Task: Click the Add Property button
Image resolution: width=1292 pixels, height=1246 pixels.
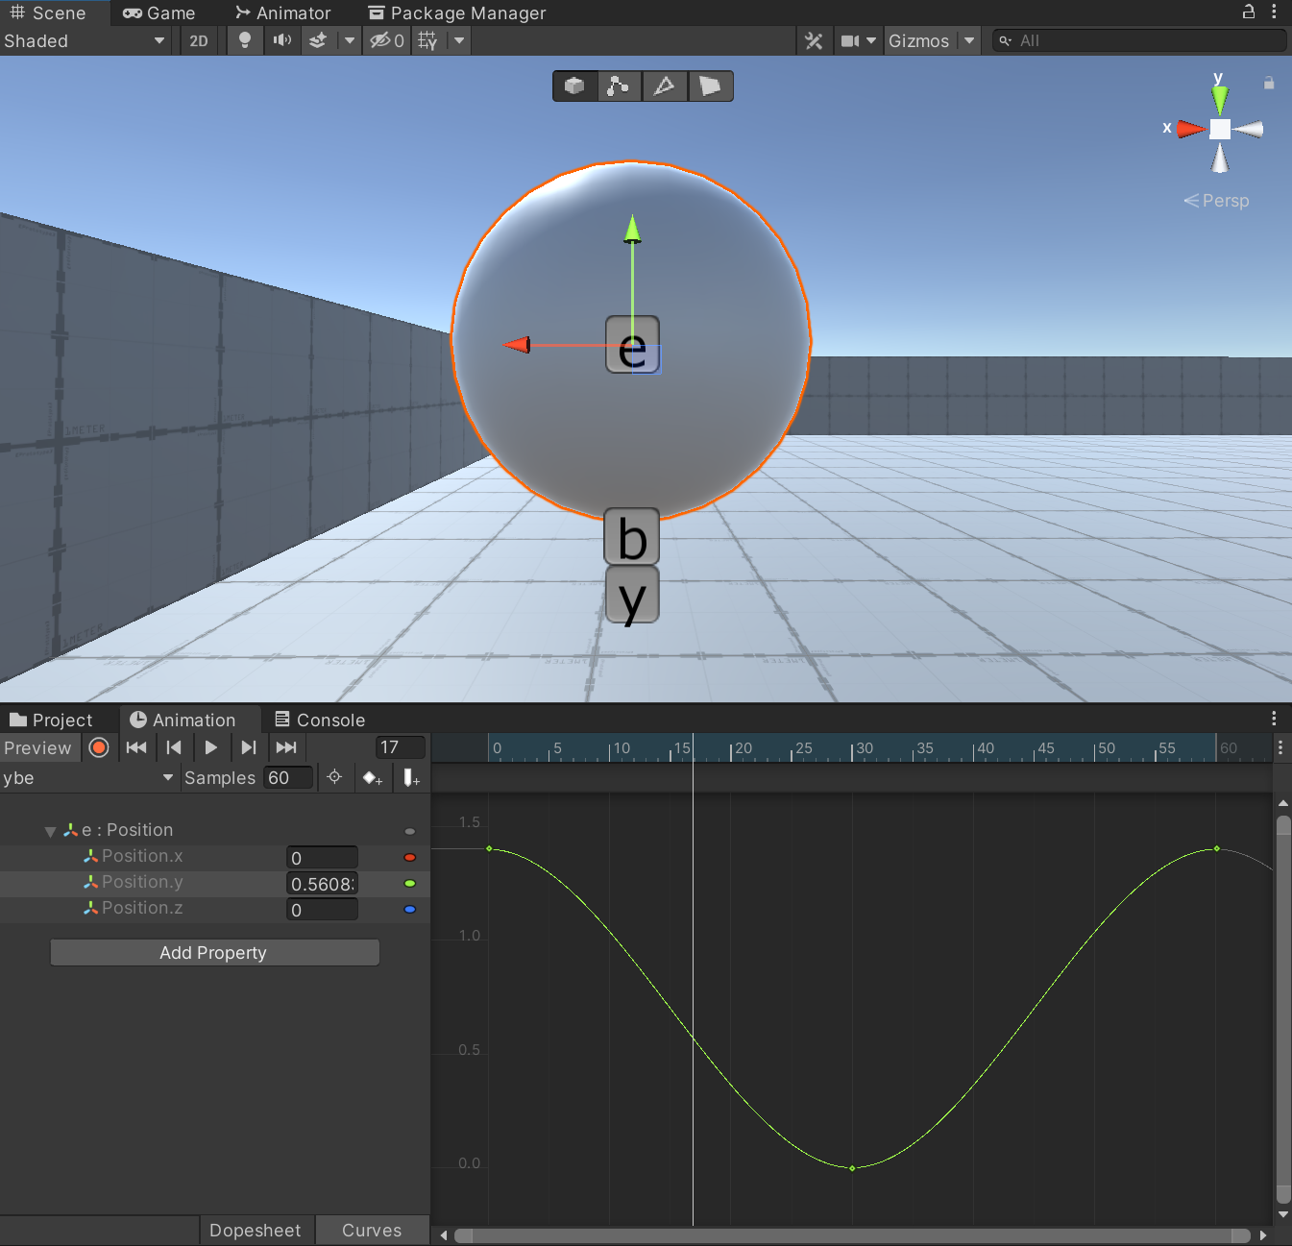Action: 214,952
